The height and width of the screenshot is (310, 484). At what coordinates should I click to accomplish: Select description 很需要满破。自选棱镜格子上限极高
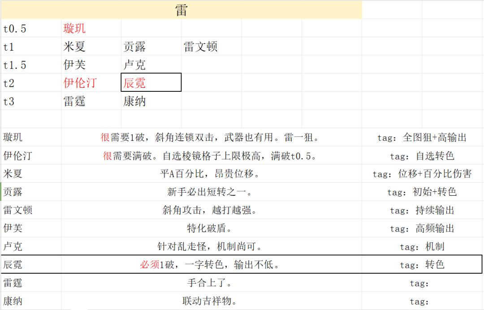212,155
